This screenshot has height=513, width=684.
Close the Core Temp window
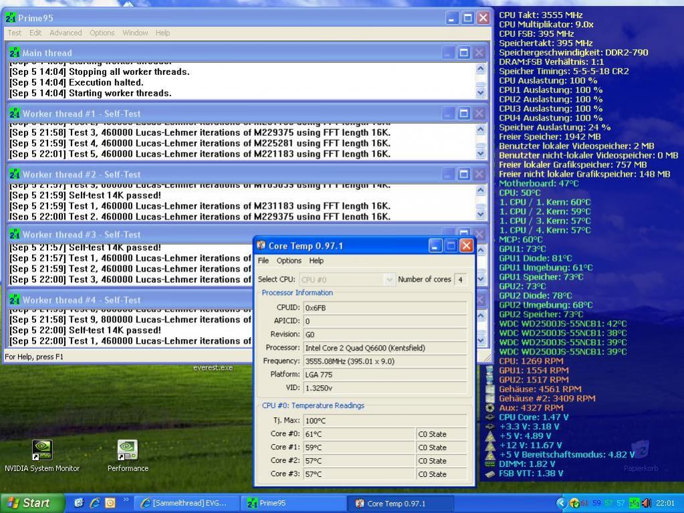click(x=466, y=245)
